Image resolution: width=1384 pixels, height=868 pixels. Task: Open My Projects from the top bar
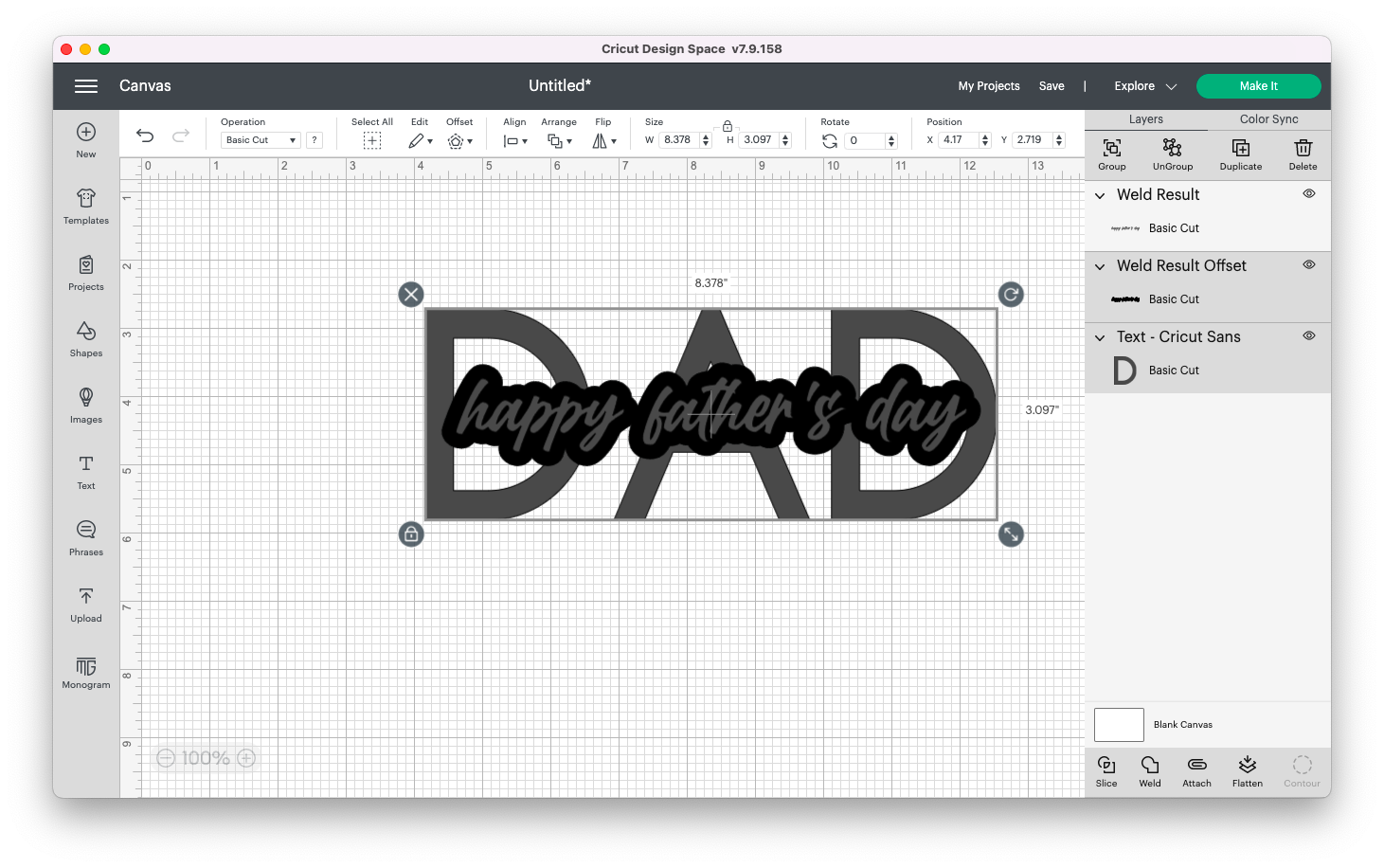[x=988, y=85]
